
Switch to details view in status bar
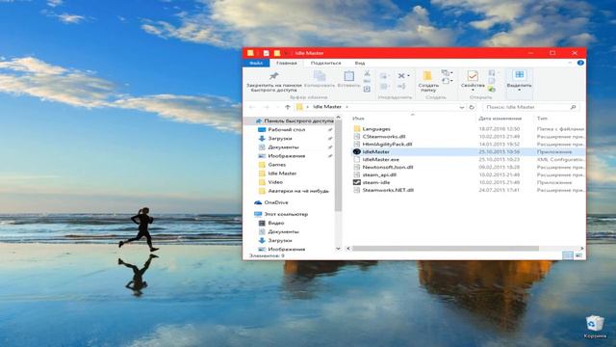click(568, 255)
